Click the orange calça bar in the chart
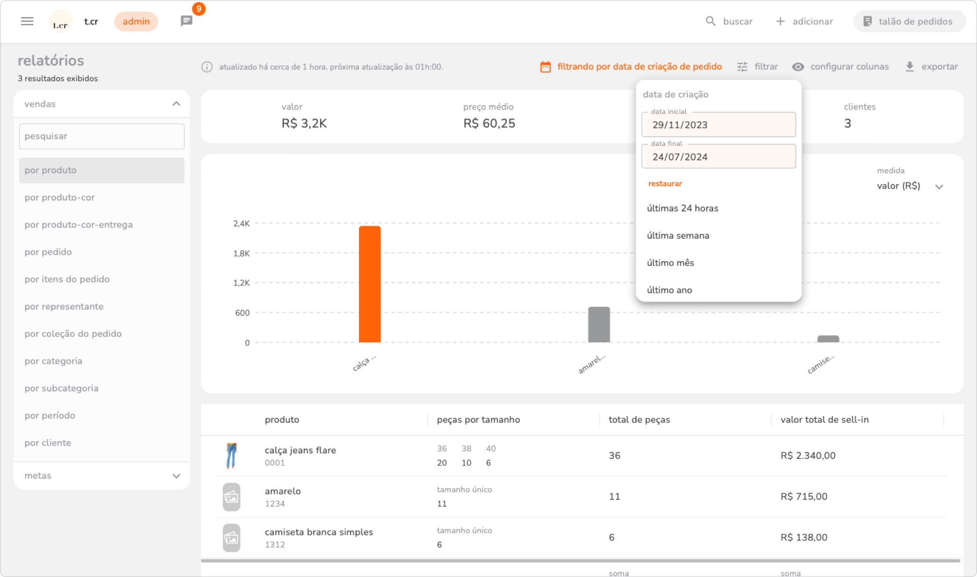977x577 pixels. point(369,284)
